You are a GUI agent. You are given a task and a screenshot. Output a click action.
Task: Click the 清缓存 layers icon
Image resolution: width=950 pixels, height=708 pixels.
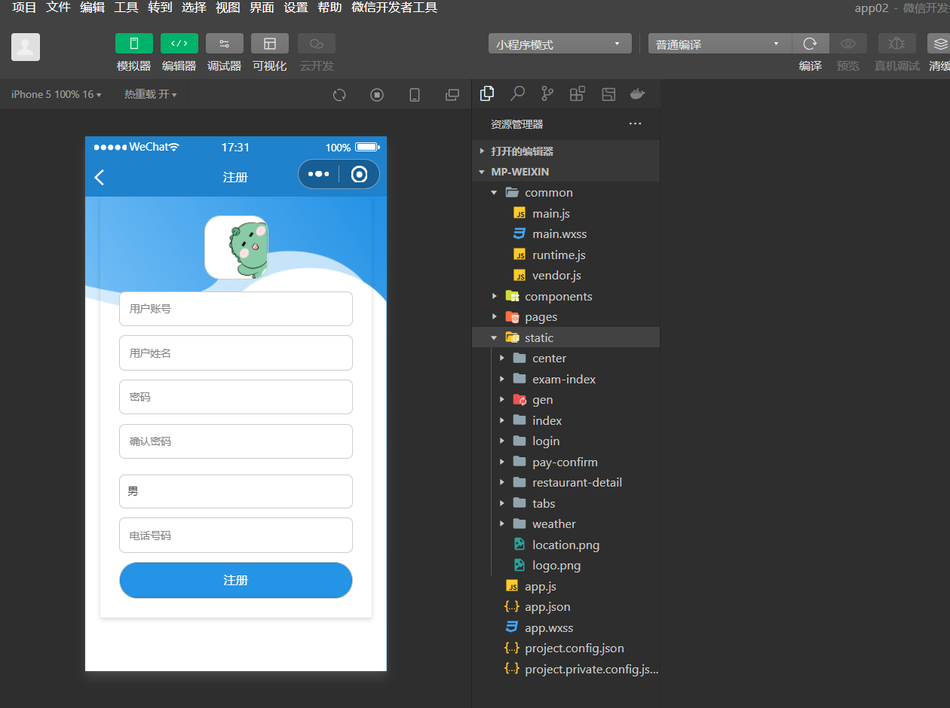tap(939, 44)
